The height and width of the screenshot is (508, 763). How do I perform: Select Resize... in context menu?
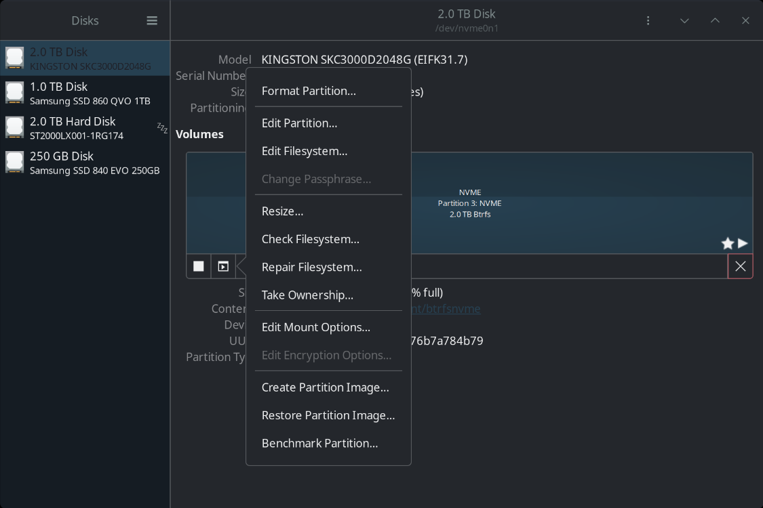click(x=328, y=211)
